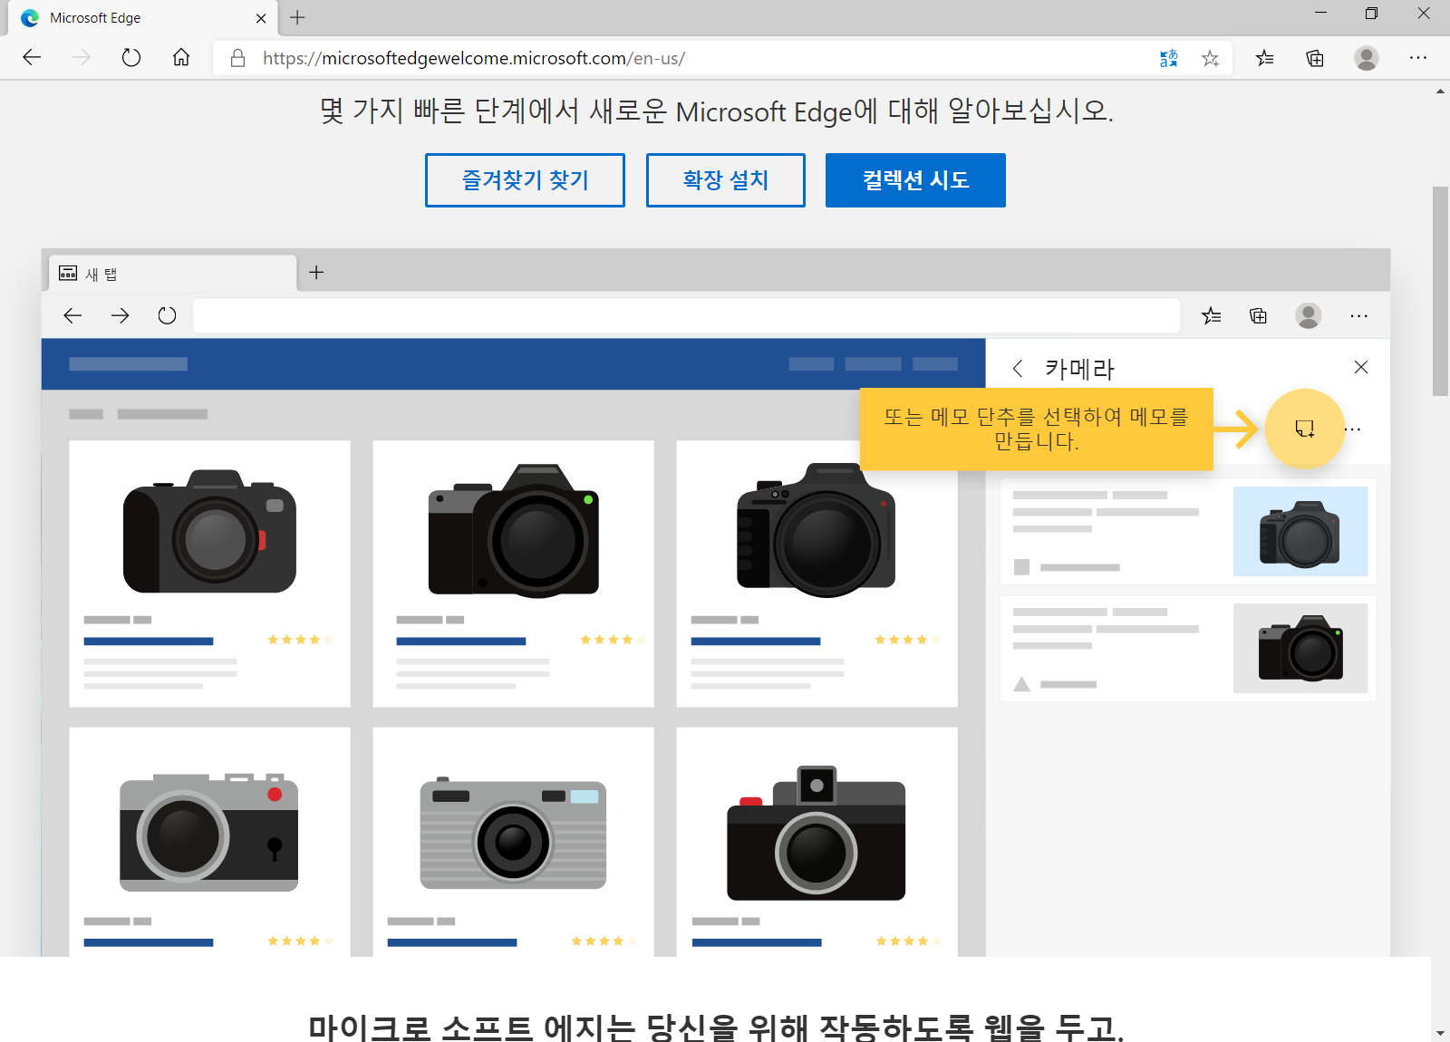Open the translate page icon in address bar
This screenshot has width=1450, height=1042.
tap(1169, 58)
